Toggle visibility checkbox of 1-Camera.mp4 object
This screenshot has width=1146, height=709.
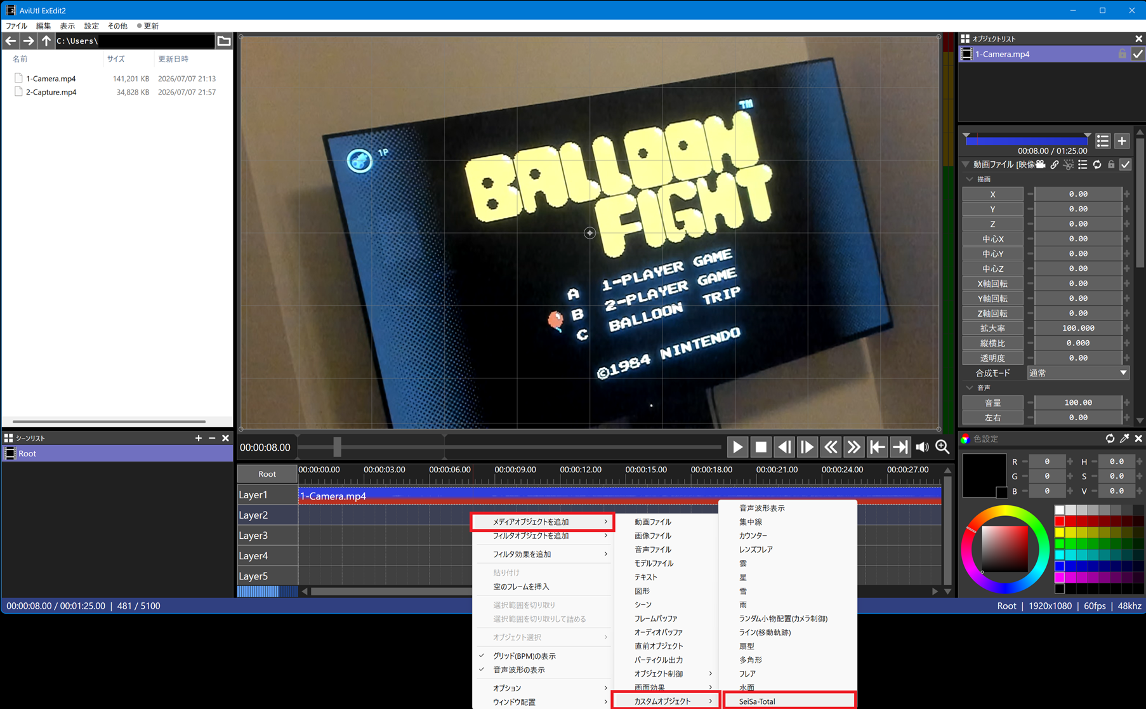[x=1138, y=55]
